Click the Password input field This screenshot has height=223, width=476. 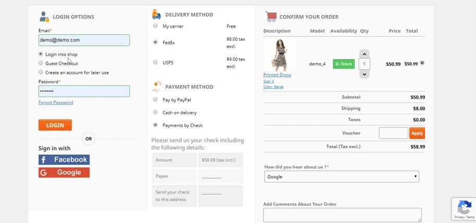pos(84,91)
